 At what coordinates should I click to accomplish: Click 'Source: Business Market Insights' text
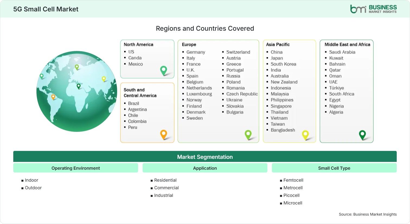(368, 214)
